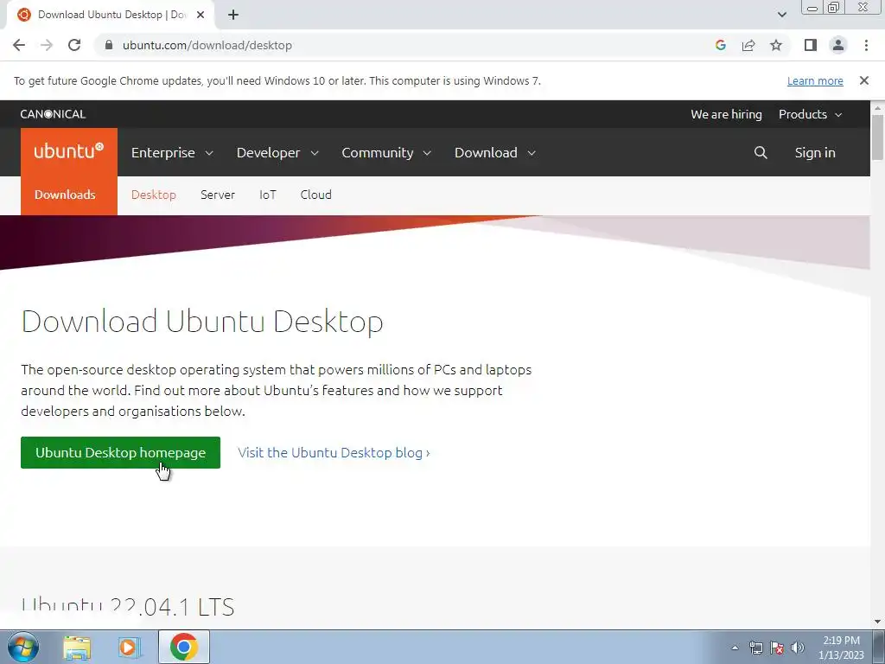
Task: Click Sign in
Action: tap(814, 152)
